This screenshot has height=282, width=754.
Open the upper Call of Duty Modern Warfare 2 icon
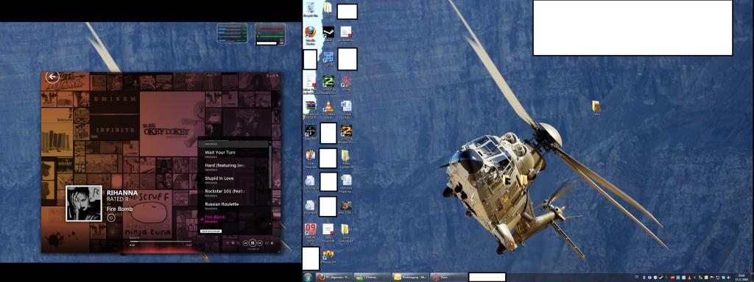click(x=328, y=84)
